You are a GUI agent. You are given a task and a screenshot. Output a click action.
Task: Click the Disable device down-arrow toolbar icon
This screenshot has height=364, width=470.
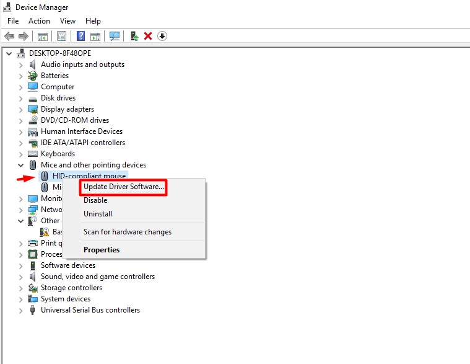click(162, 37)
